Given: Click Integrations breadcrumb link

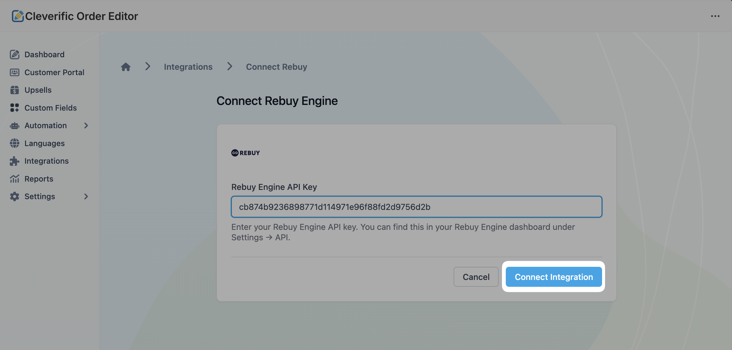Looking at the screenshot, I should point(188,67).
